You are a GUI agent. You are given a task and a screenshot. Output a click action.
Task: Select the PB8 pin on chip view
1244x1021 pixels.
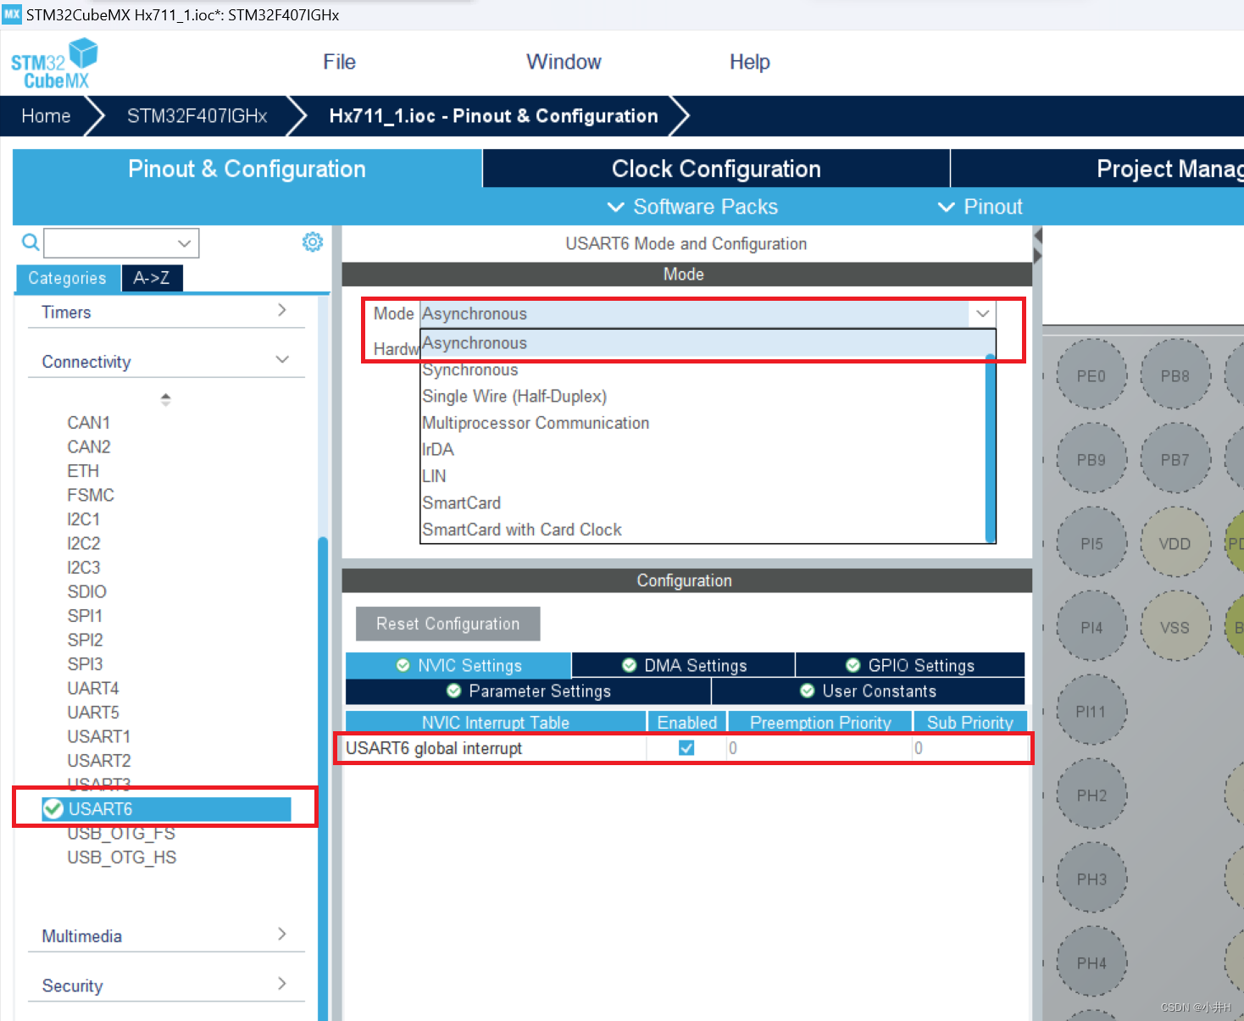[x=1175, y=376]
